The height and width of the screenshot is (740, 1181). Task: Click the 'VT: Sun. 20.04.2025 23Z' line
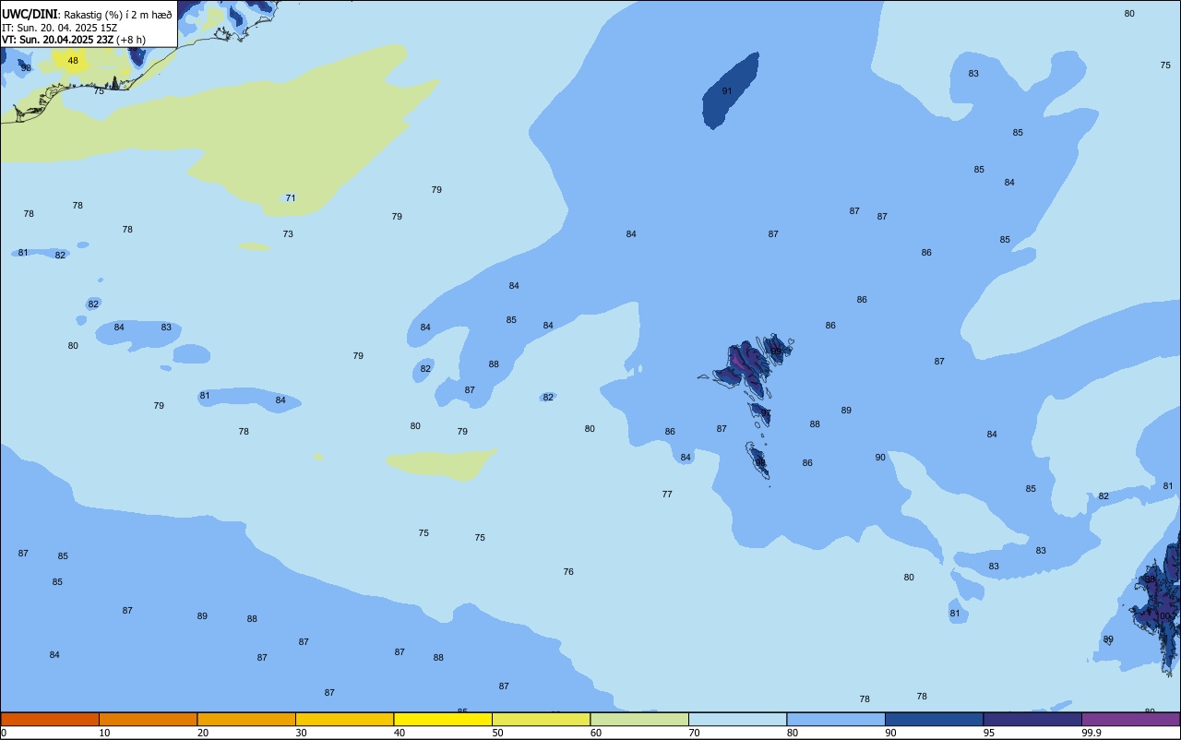click(x=57, y=40)
